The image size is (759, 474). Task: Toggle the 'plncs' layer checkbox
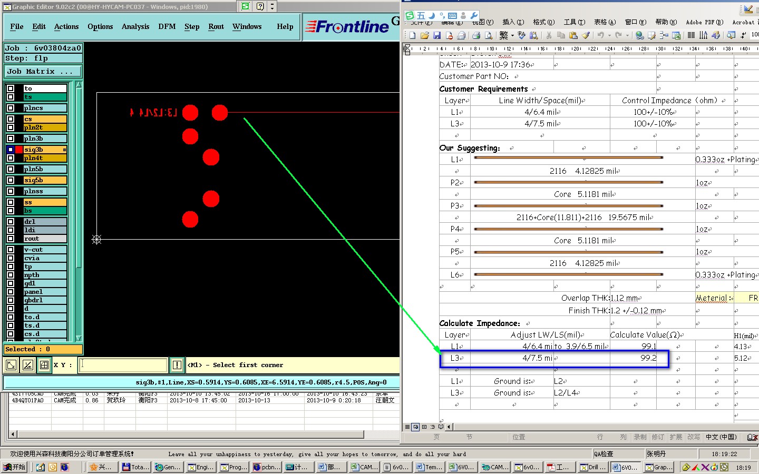11,108
